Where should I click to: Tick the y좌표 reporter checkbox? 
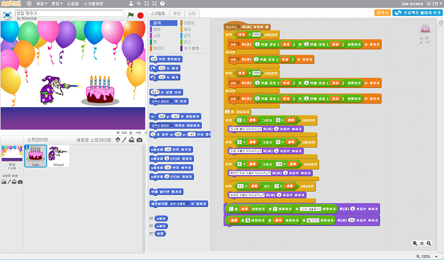[152, 226]
